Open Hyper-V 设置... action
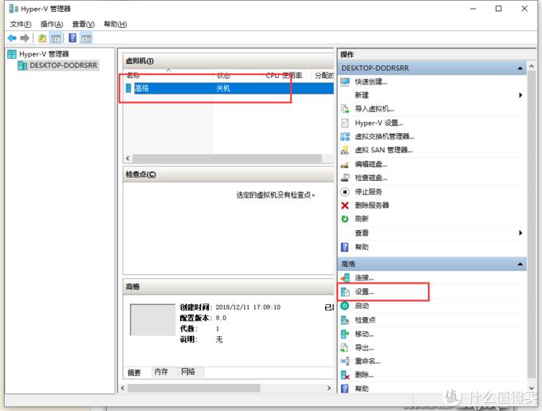 tap(379, 123)
